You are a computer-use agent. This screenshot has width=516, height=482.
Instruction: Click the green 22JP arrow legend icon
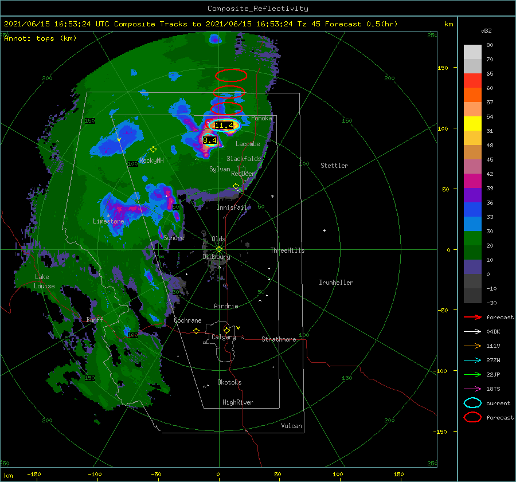(x=472, y=374)
